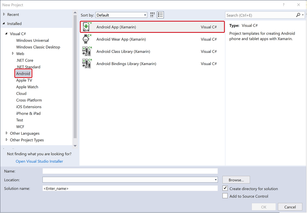Click the category tree scrollbar thumb
The image size is (307, 213).
pos(75,76)
